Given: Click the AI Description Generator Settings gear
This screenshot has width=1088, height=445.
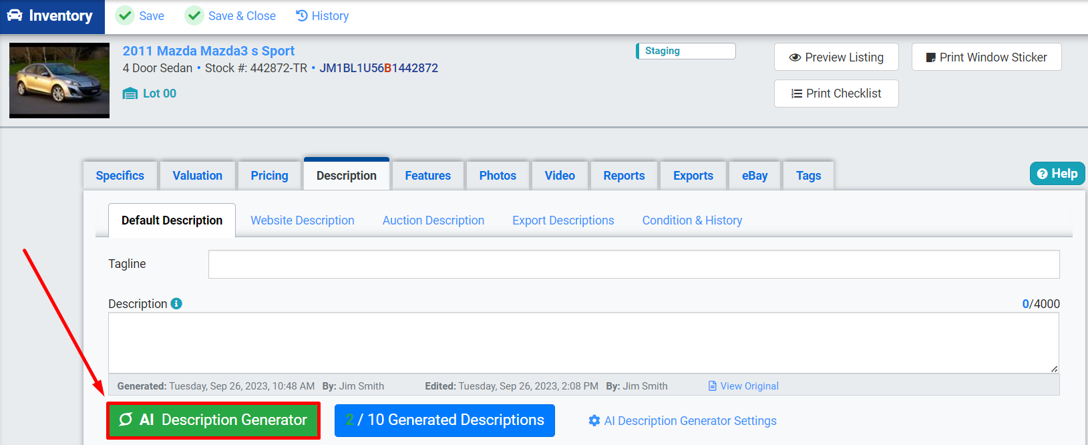Looking at the screenshot, I should click(594, 421).
